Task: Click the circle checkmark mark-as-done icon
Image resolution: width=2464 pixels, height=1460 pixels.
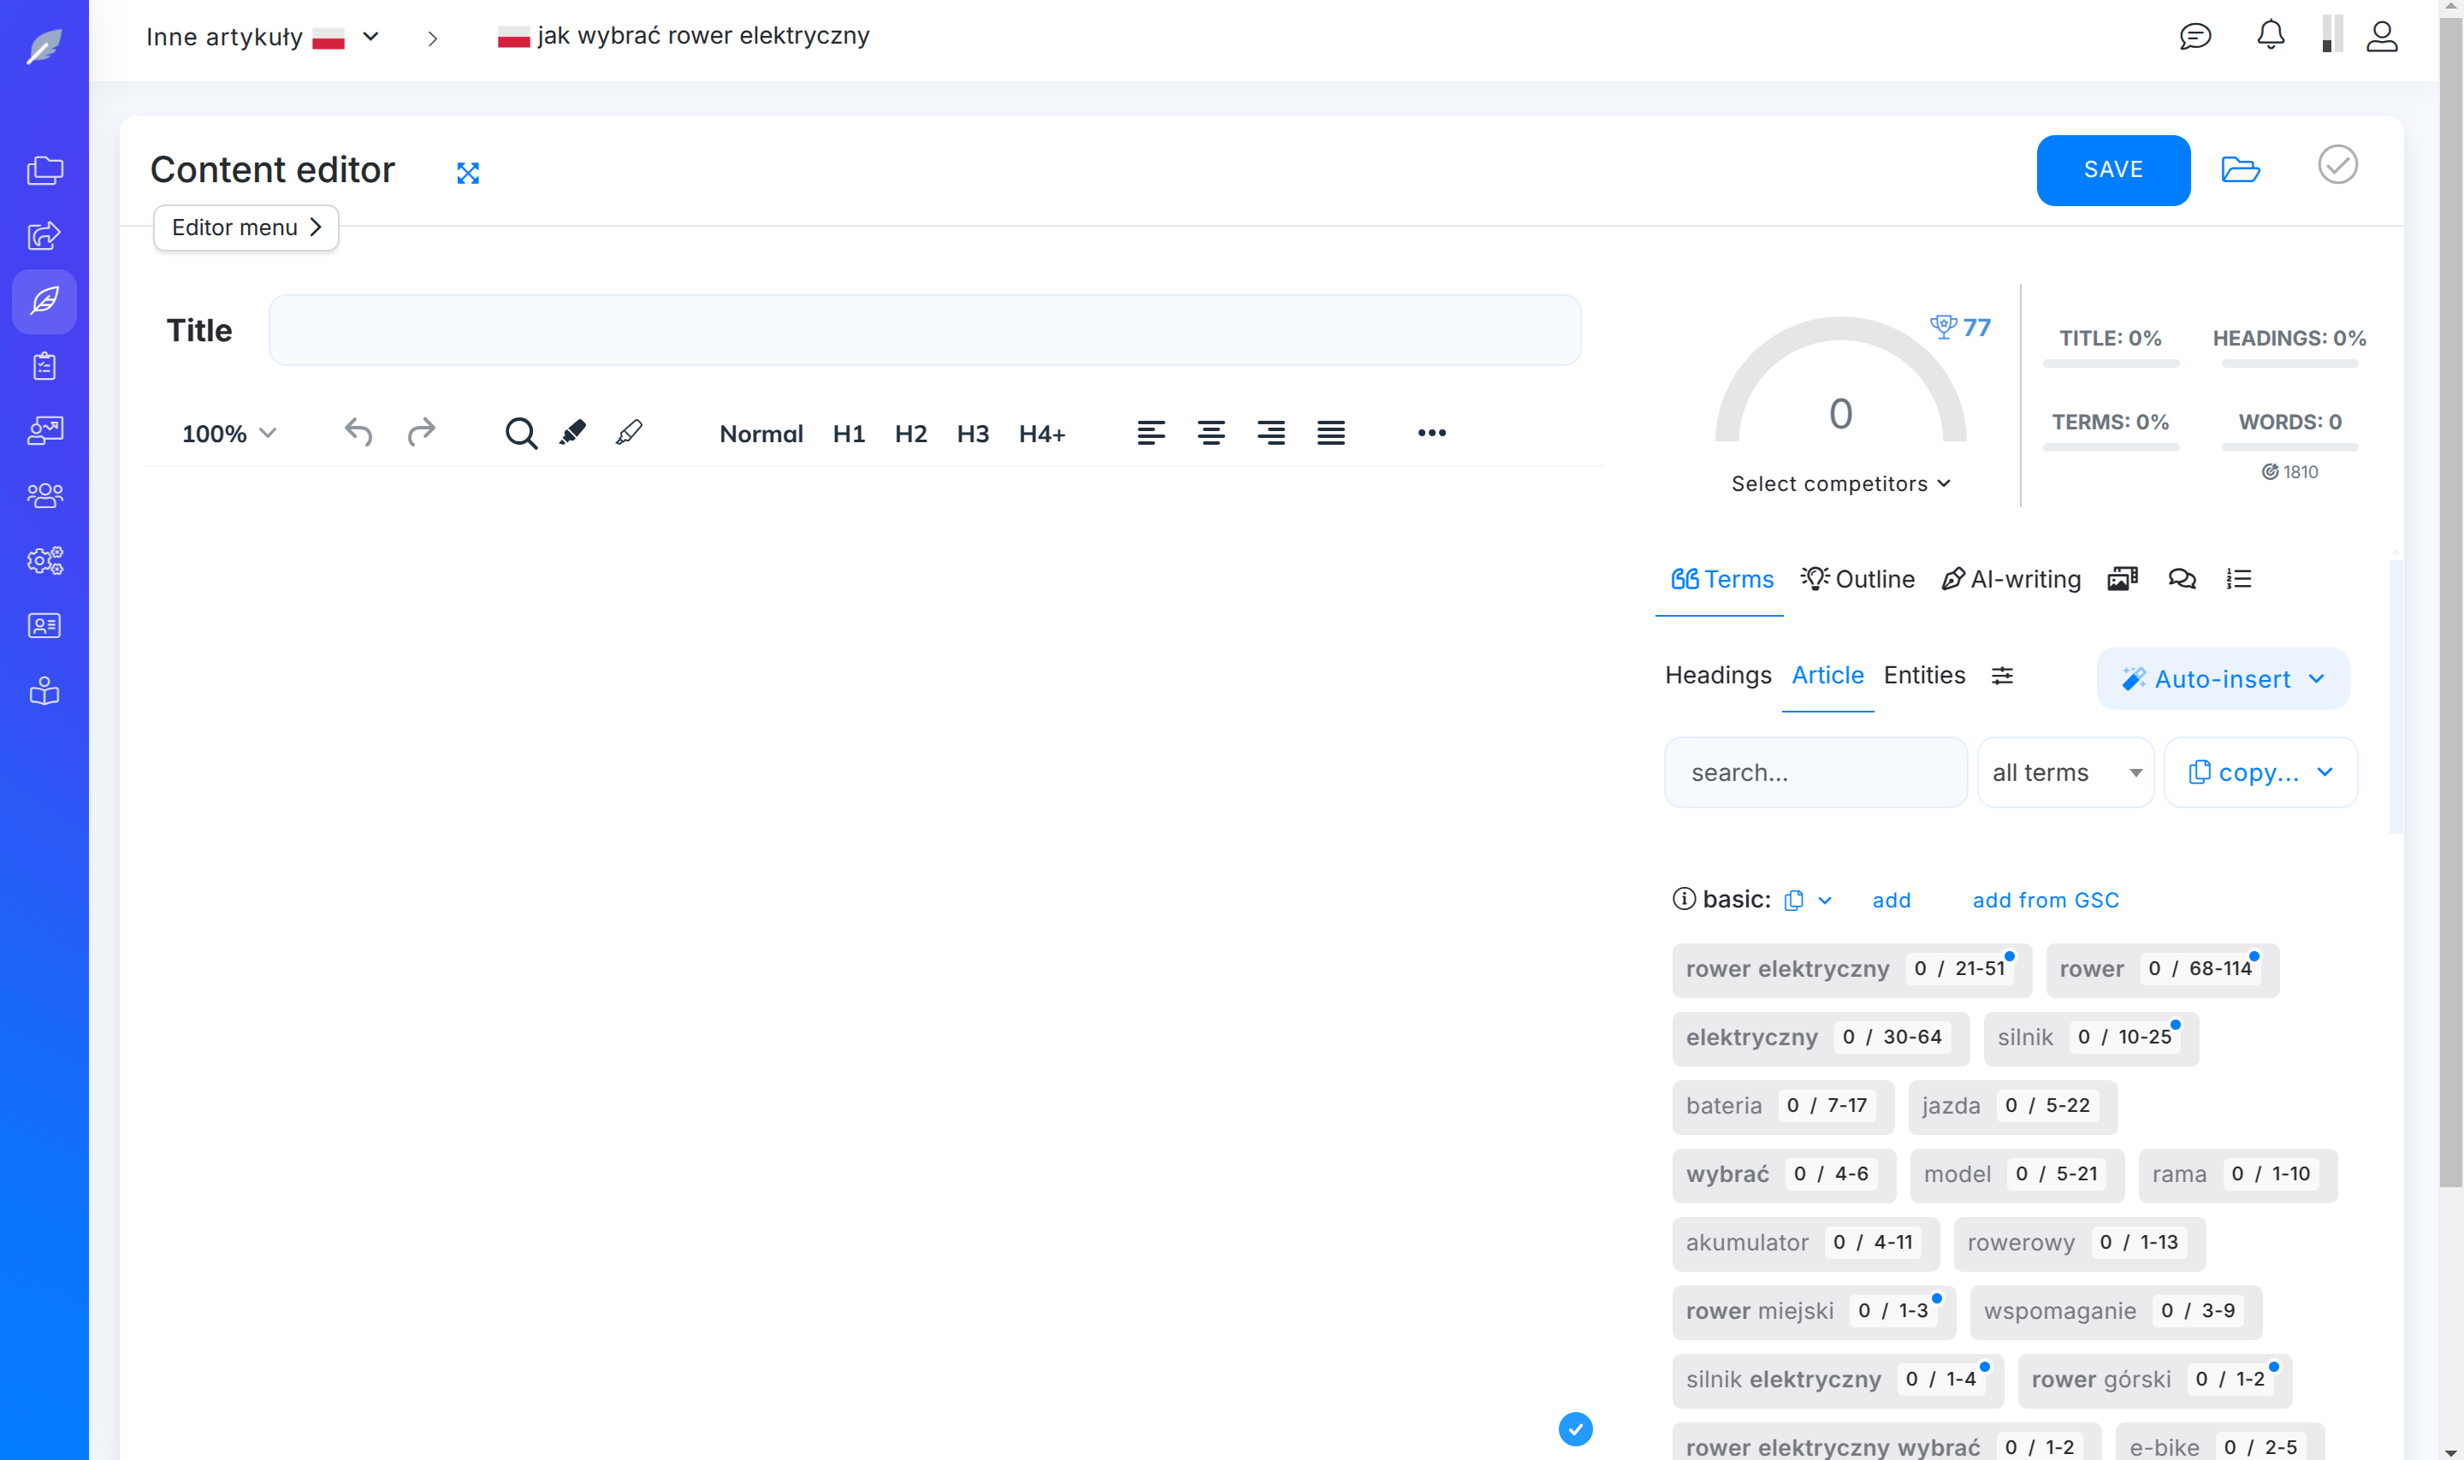Action: tap(2338, 164)
